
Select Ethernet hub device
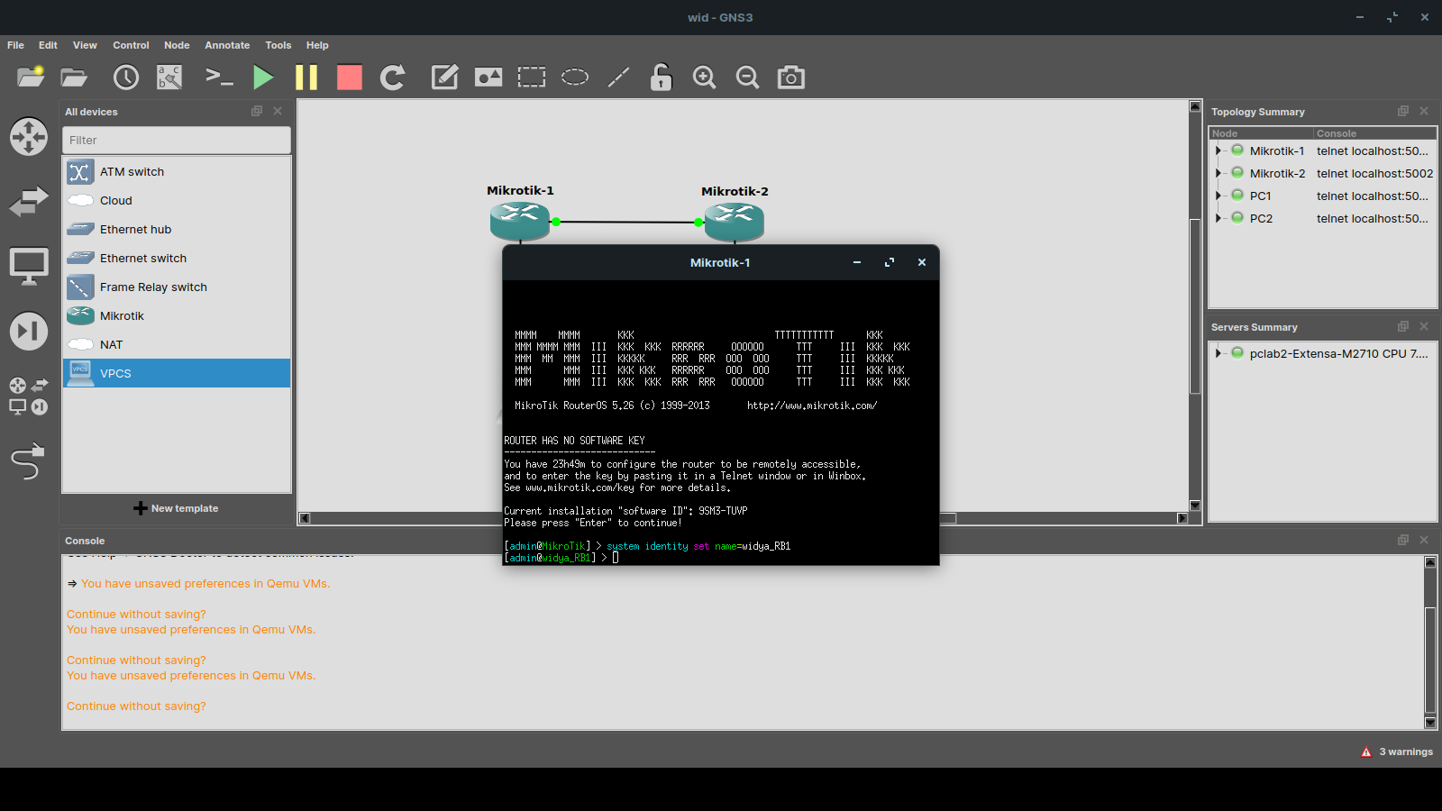[x=177, y=229]
